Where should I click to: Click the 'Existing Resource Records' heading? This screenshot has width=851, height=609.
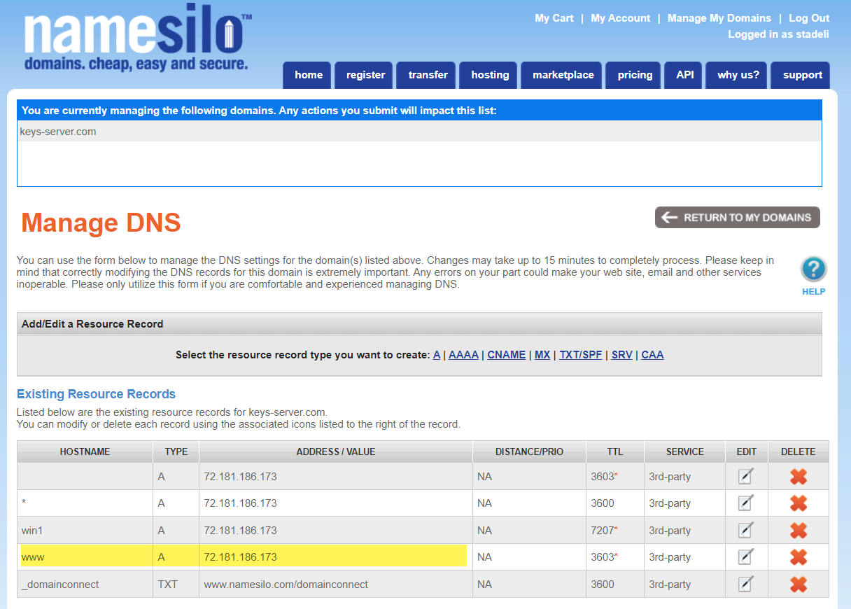tap(97, 394)
